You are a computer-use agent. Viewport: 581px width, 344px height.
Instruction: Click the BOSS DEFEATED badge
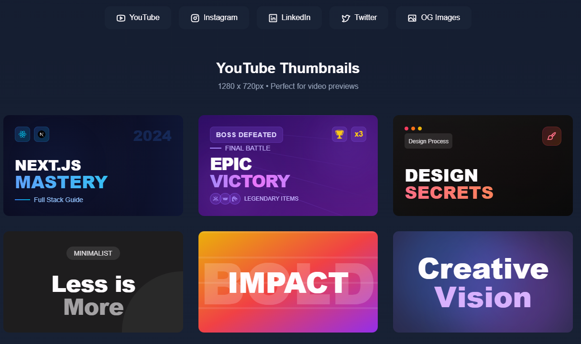[246, 135]
